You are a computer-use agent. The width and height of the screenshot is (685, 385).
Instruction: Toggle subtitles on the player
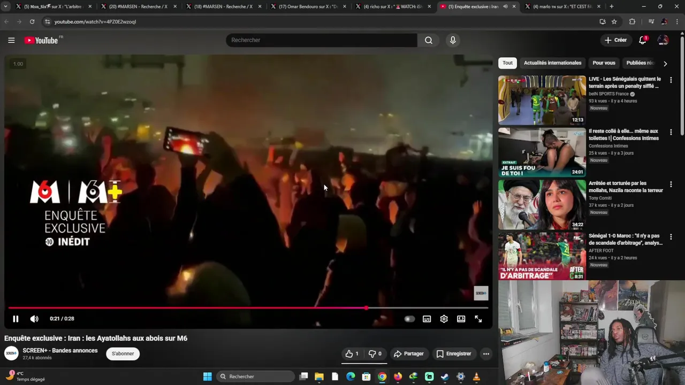point(427,319)
